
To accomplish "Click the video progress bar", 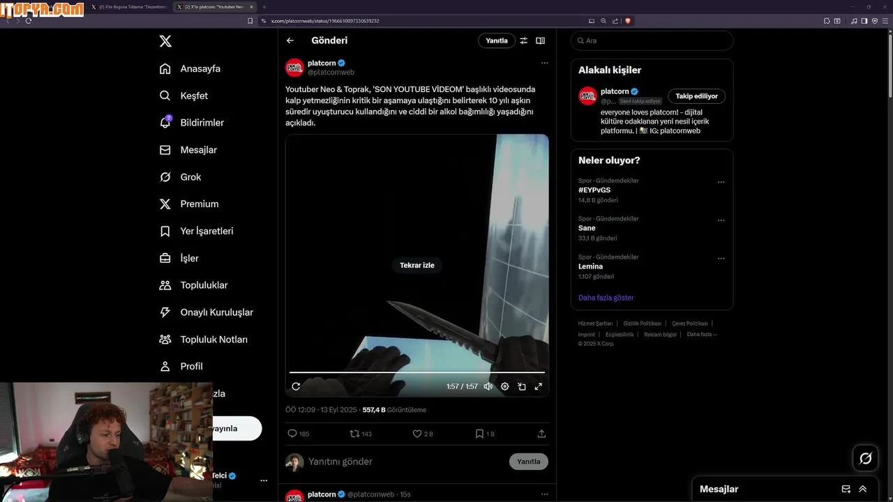I will tap(417, 372).
